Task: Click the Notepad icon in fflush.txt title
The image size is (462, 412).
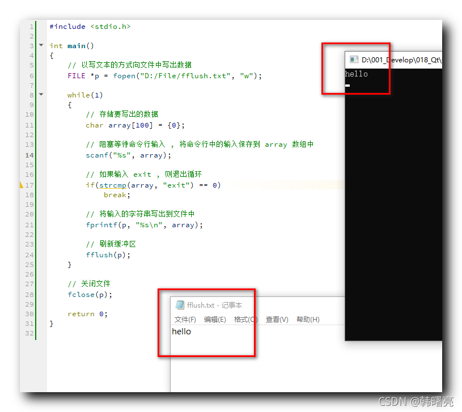Action: 180,305
